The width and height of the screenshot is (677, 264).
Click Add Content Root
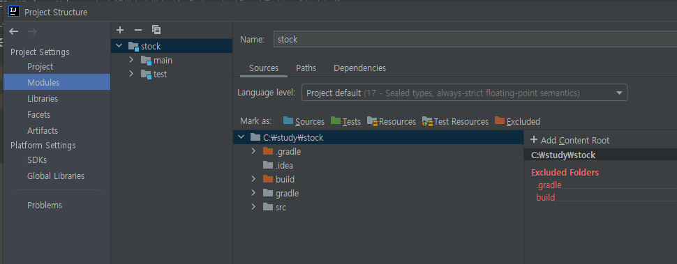click(x=570, y=141)
